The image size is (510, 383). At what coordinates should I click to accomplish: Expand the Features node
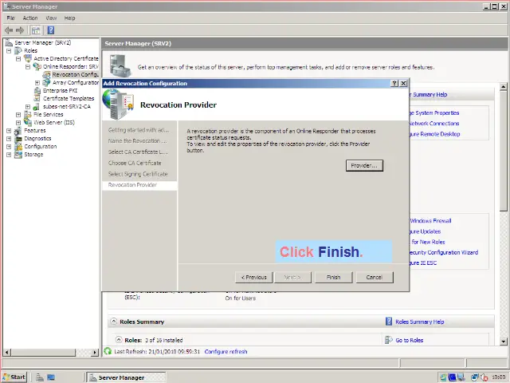9,131
